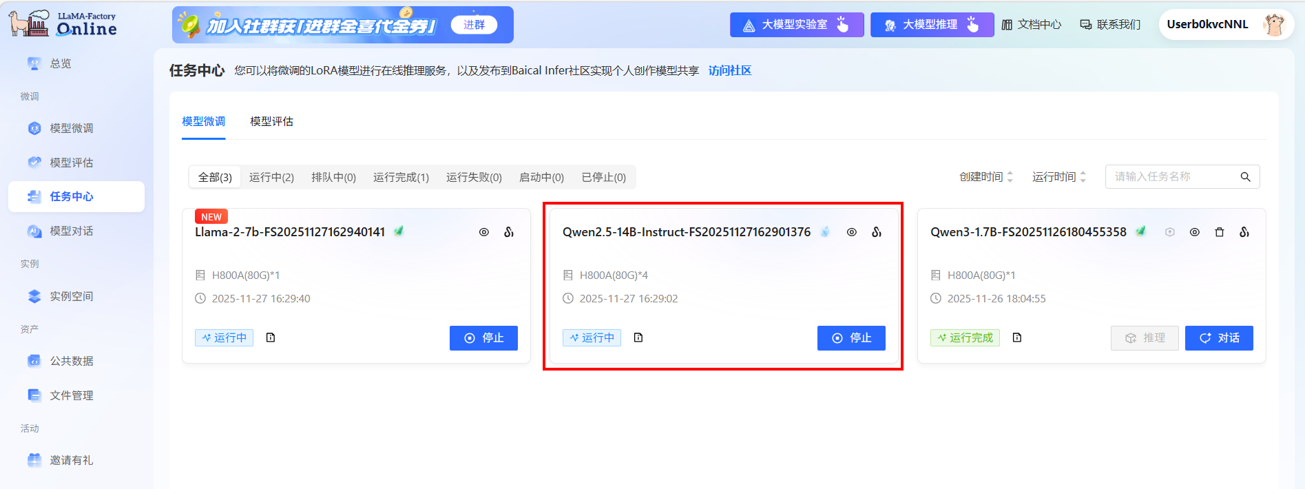Filter tasks by 启动中(0)

coord(541,177)
